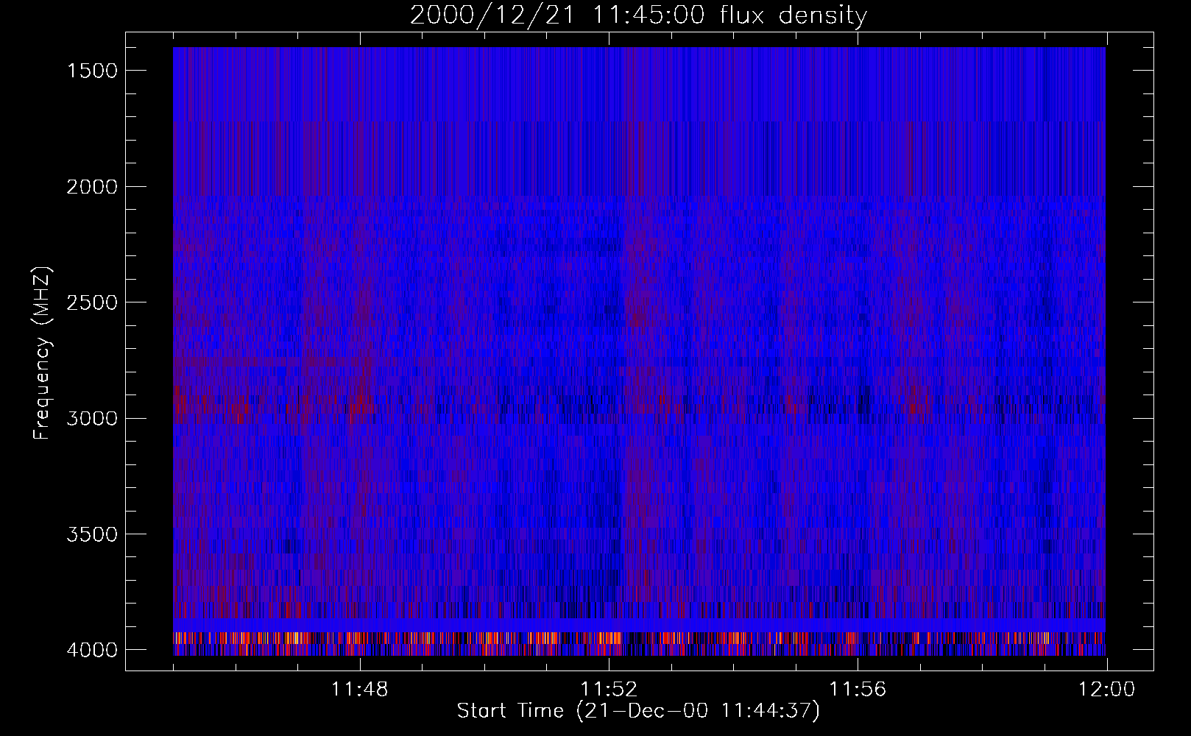Click the plot title '2000/12/21 11:45:00 flux density'
The image size is (1191, 736).
point(638,15)
